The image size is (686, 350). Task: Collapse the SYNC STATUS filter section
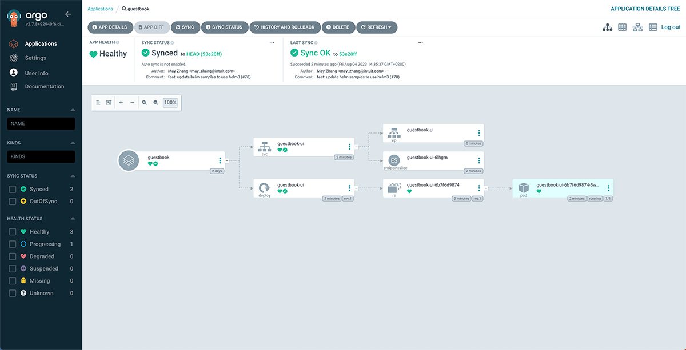(x=71, y=175)
